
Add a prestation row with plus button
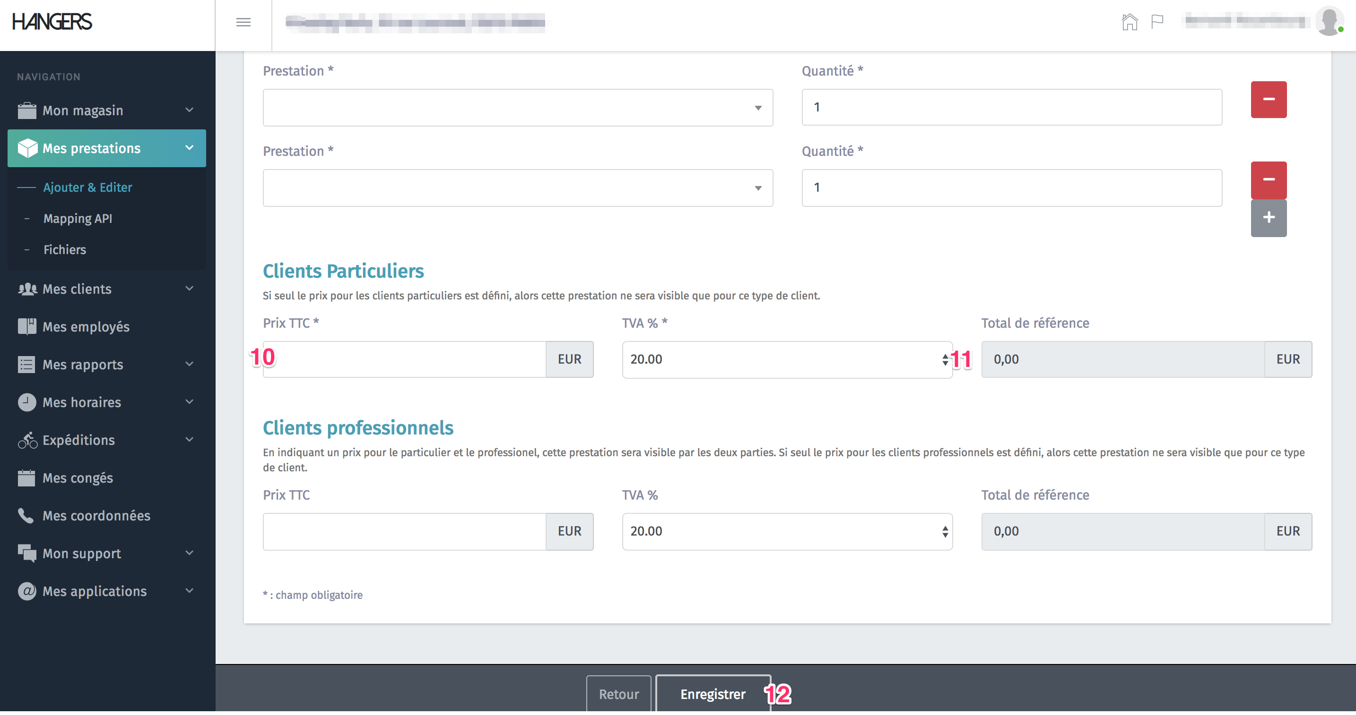(1268, 218)
